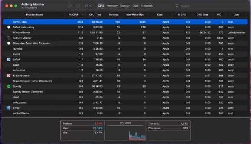Screen dimensions: 251x144
Task: Select the accountsd process row
Action: 125,70
